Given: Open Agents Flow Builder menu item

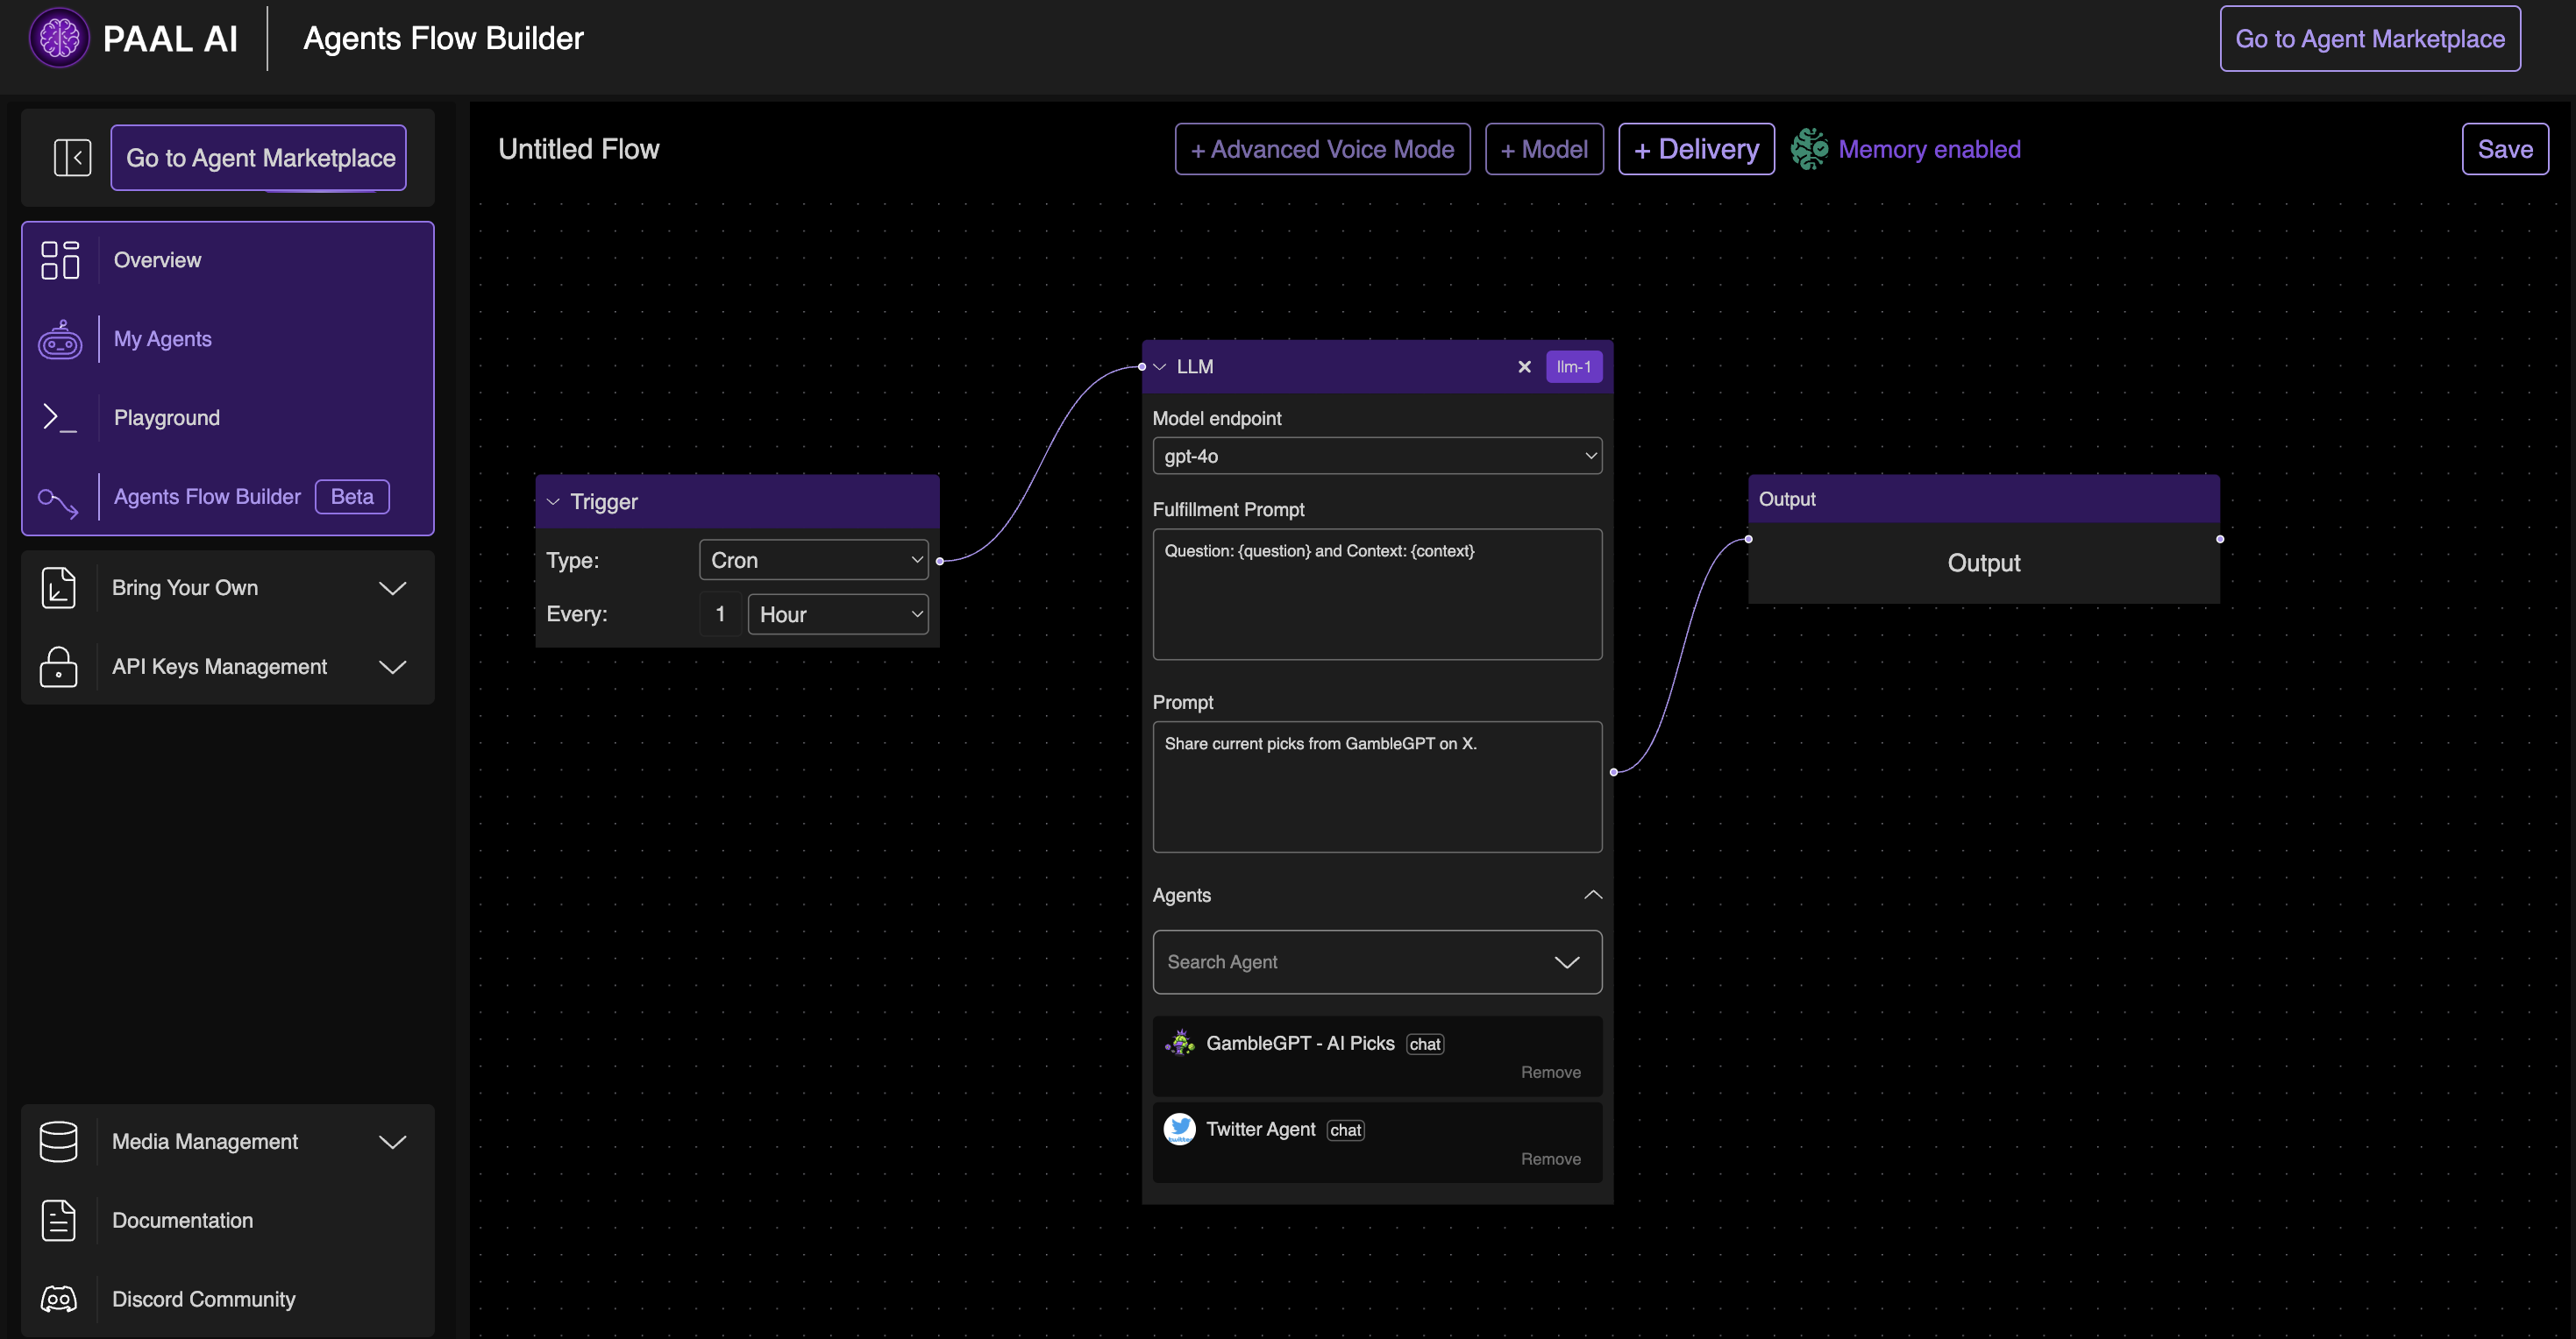Looking at the screenshot, I should pos(207,497).
